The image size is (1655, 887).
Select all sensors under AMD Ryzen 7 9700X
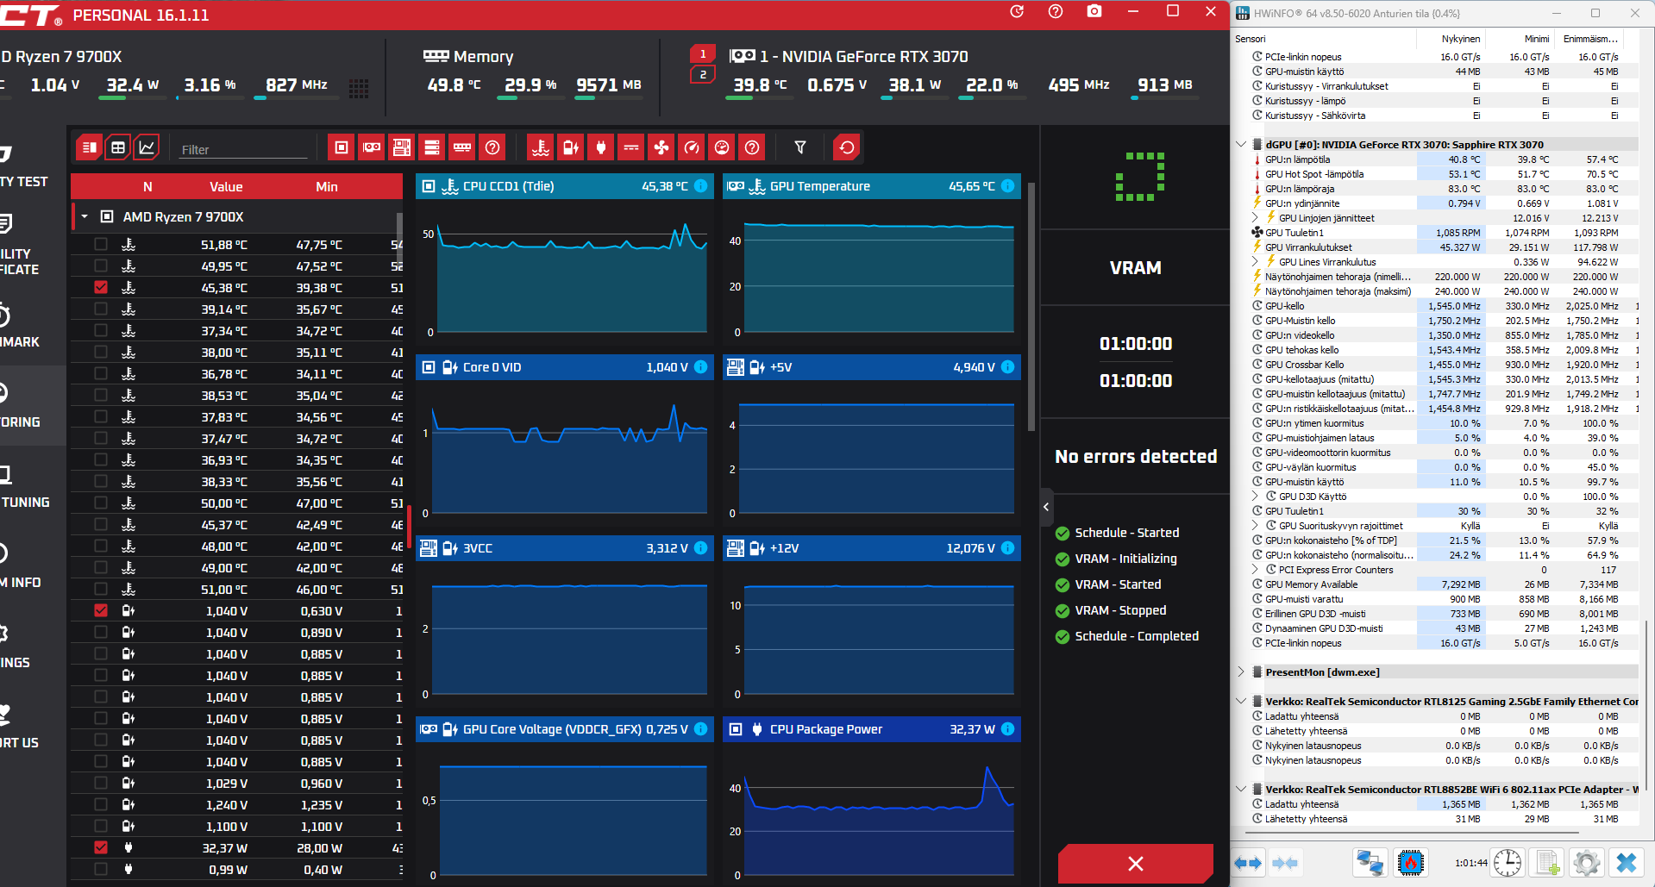(107, 217)
